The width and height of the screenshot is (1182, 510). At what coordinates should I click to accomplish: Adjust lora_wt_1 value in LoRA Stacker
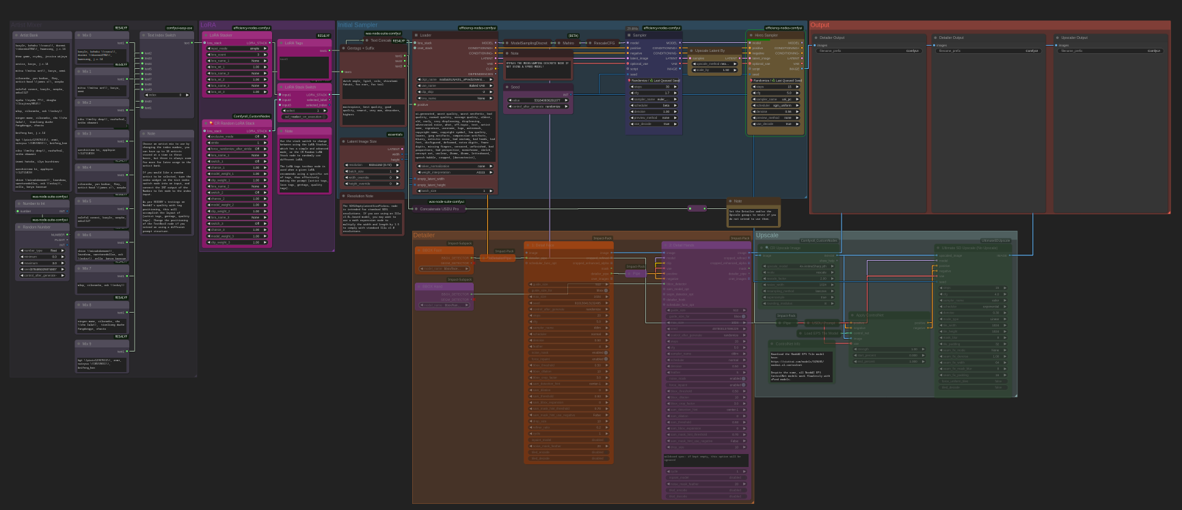point(236,67)
